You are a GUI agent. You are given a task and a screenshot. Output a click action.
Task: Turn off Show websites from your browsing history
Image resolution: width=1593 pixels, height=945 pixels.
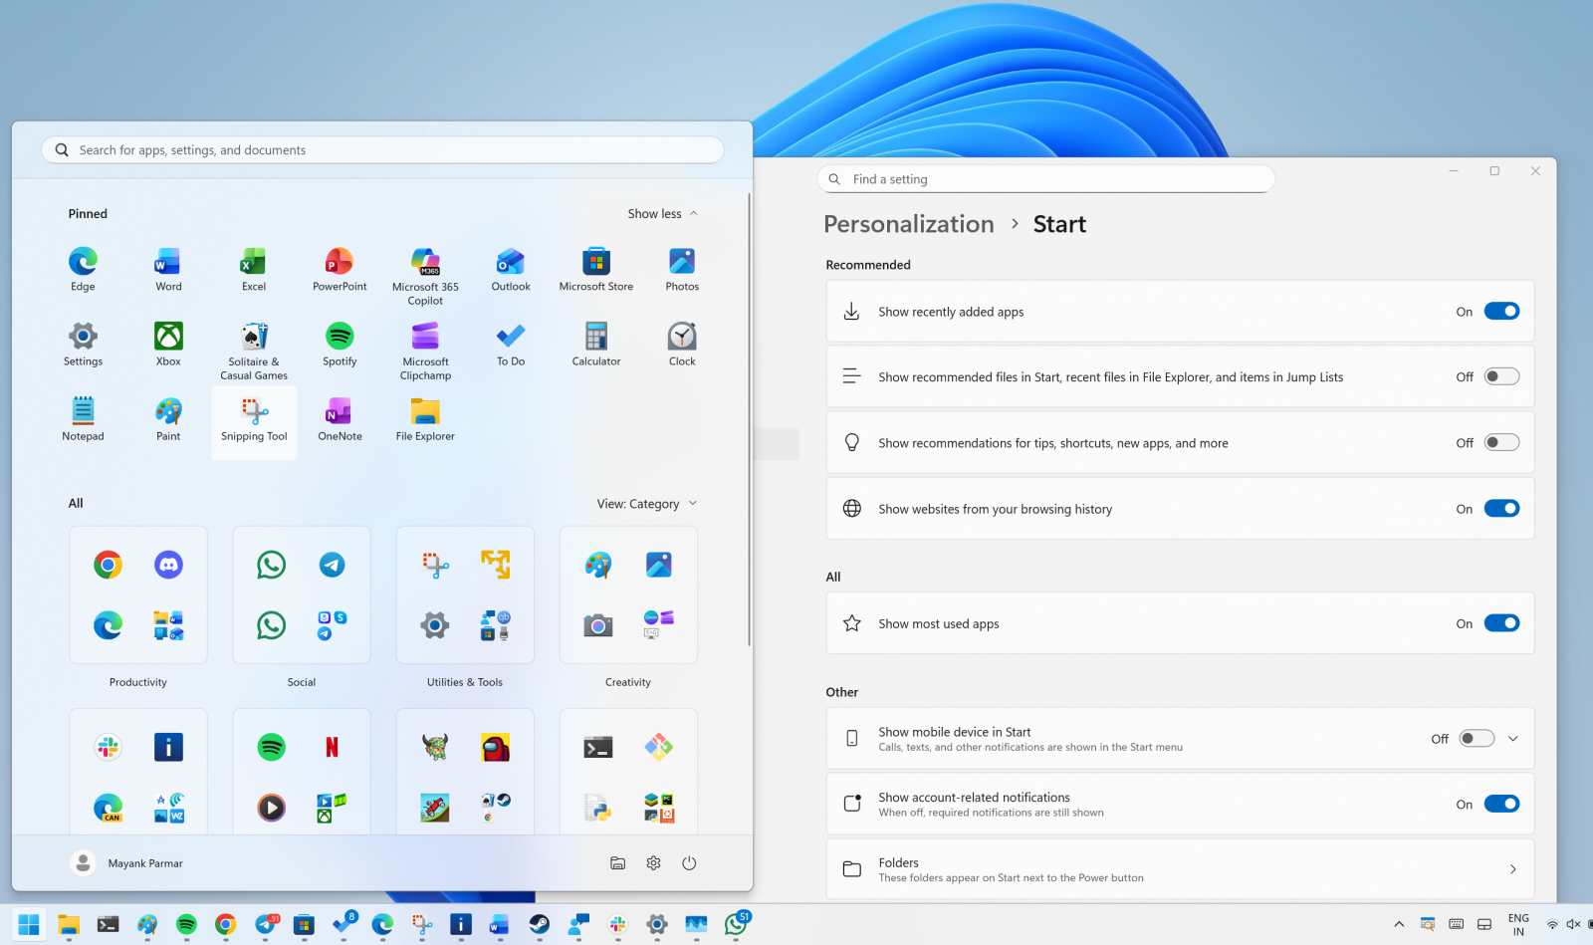1502,508
